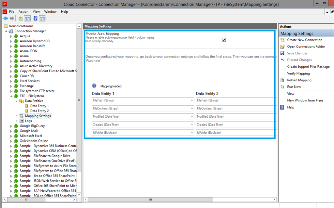334x208 pixels.
Task: Open the FilePath (String) dropdown for Data Entity 1
Action: [192, 100]
